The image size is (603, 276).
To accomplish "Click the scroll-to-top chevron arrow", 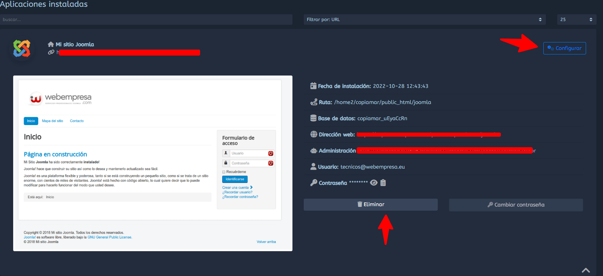I will point(586,270).
